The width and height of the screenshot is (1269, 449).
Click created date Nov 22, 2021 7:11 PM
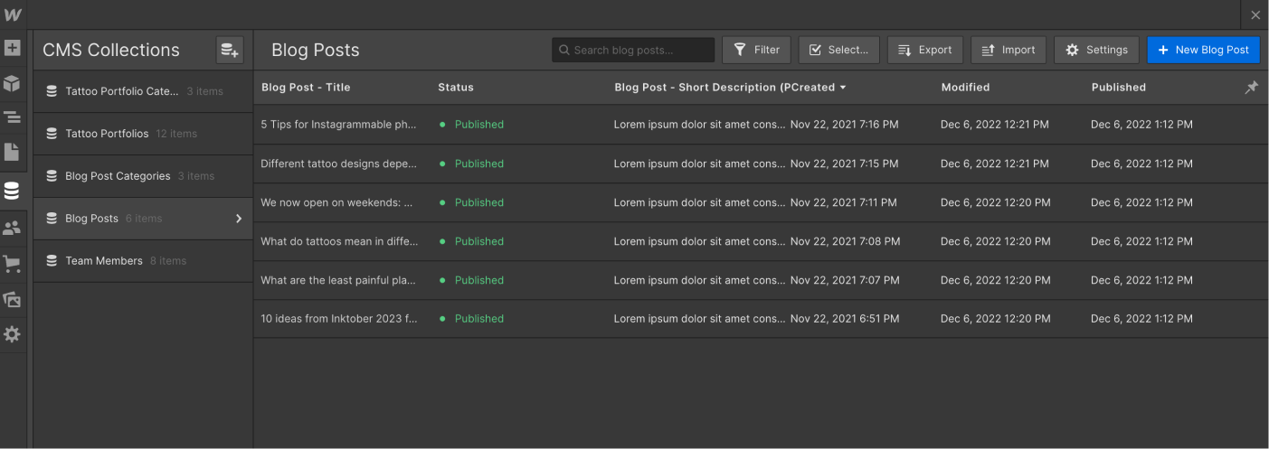(x=844, y=202)
